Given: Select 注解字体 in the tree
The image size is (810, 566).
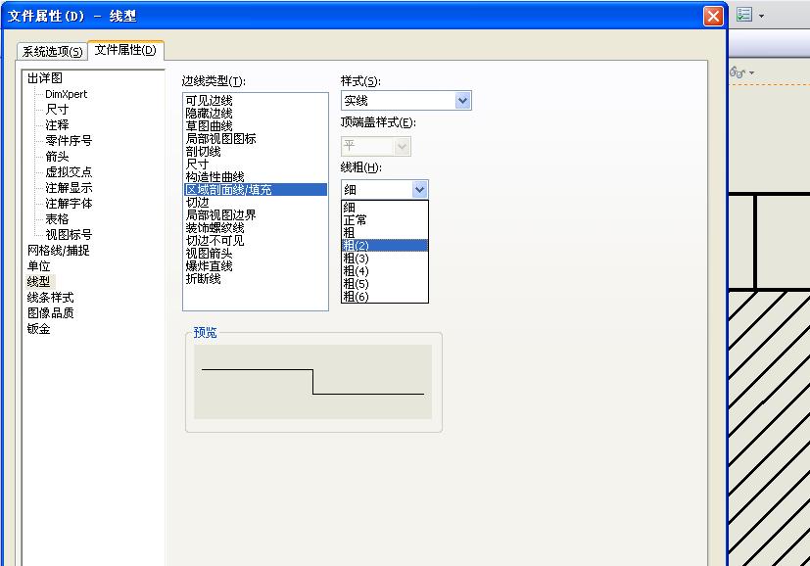Looking at the screenshot, I should 69,204.
